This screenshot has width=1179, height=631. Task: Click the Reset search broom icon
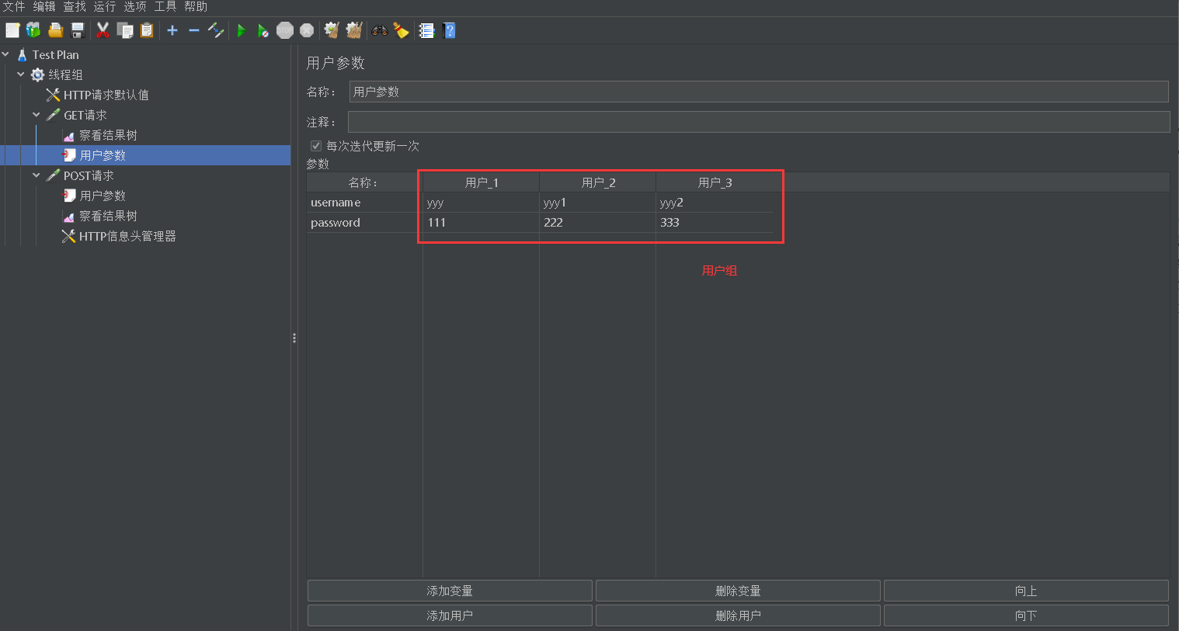(x=401, y=30)
